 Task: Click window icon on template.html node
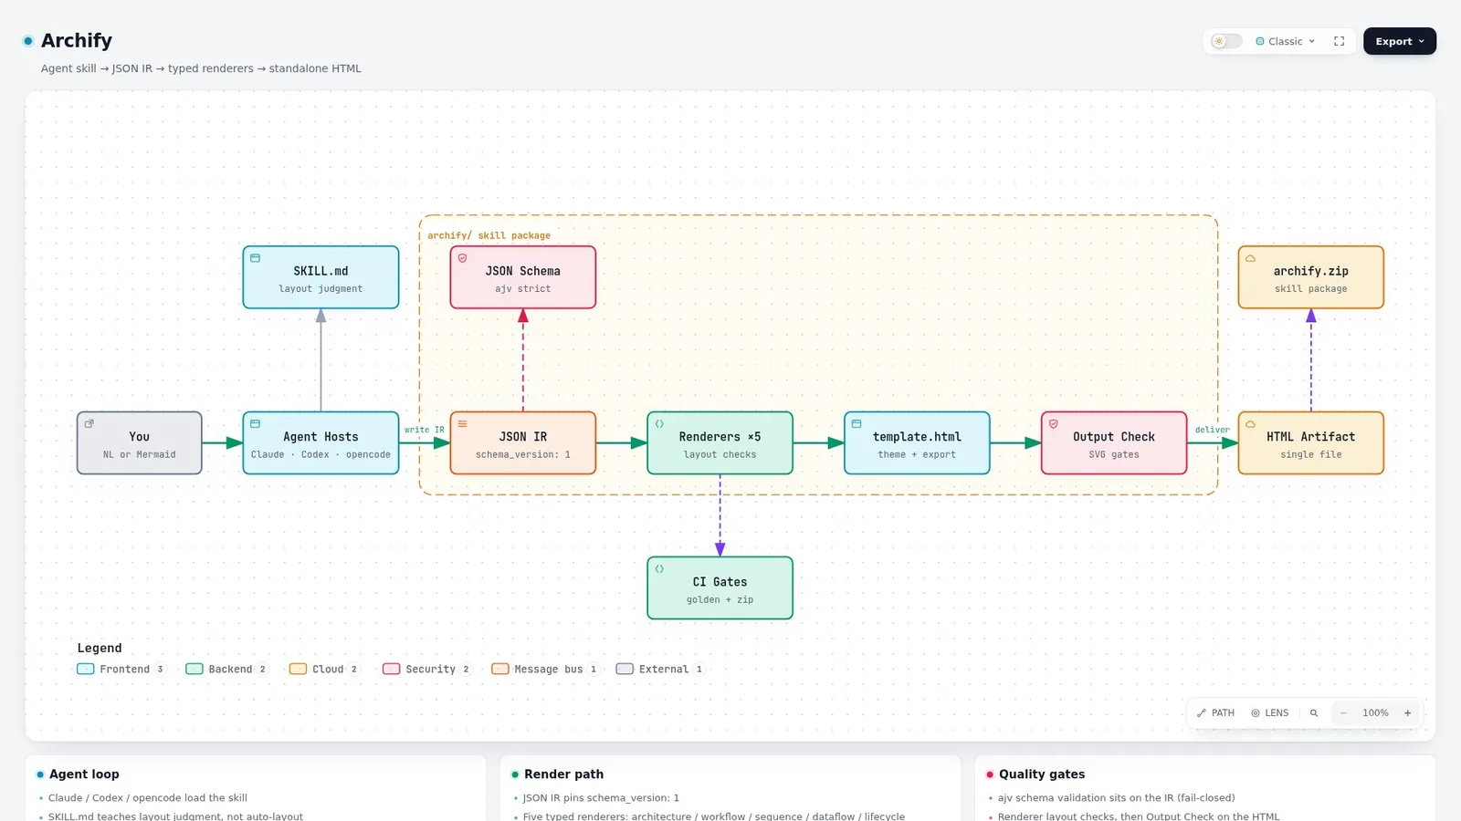click(x=857, y=423)
